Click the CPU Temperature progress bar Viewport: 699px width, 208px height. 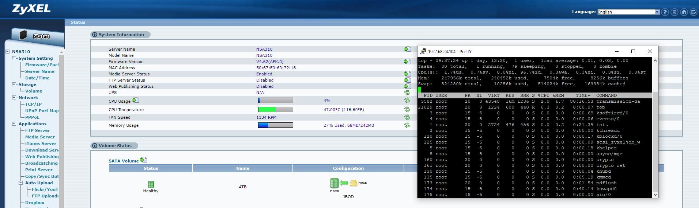coord(276,109)
